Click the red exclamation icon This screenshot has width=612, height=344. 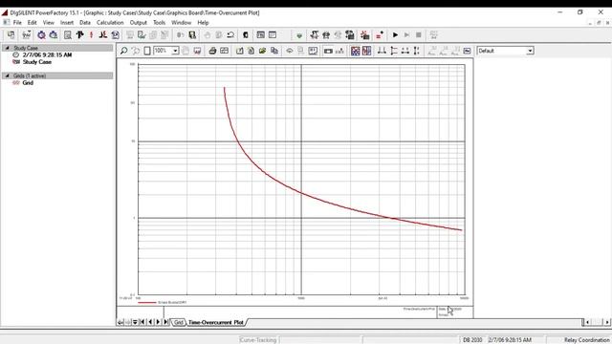coord(92,35)
